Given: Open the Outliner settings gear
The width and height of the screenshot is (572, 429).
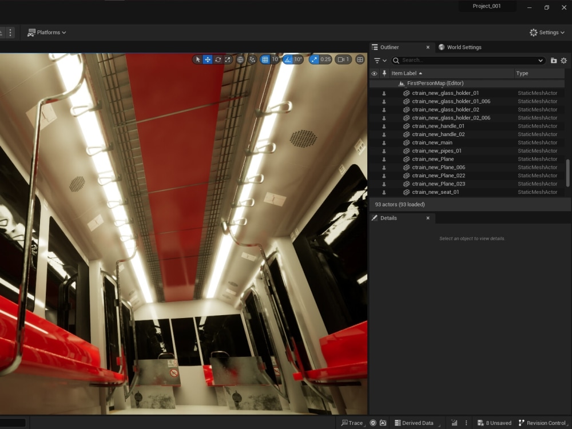Looking at the screenshot, I should [563, 61].
